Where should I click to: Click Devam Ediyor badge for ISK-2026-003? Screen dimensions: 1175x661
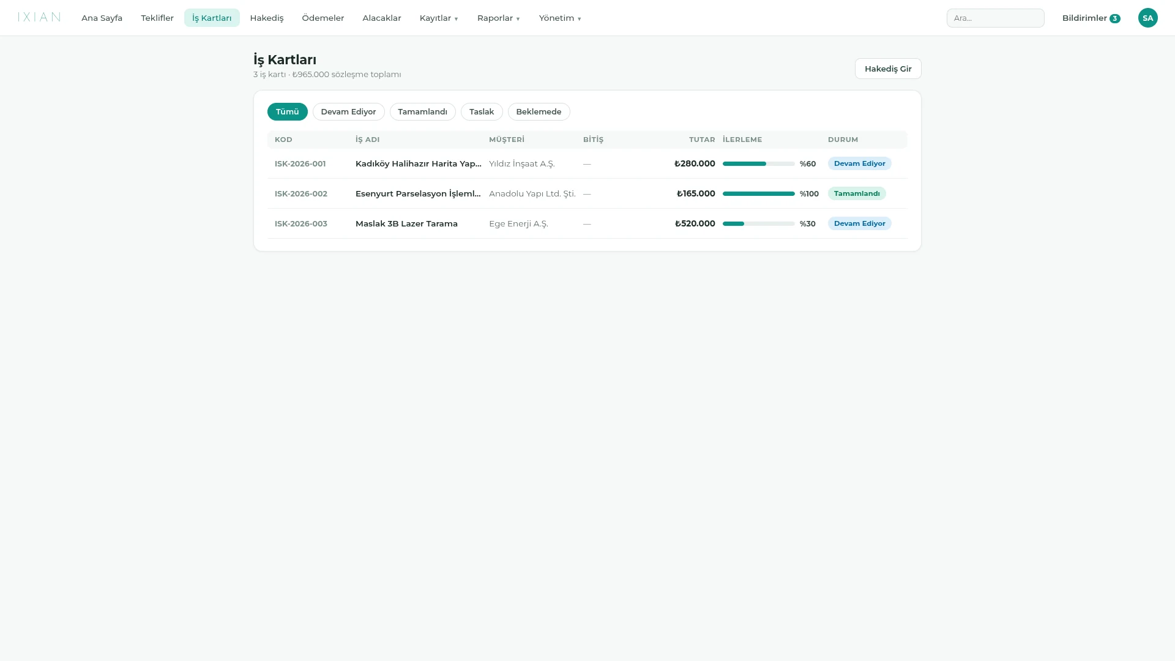859,223
